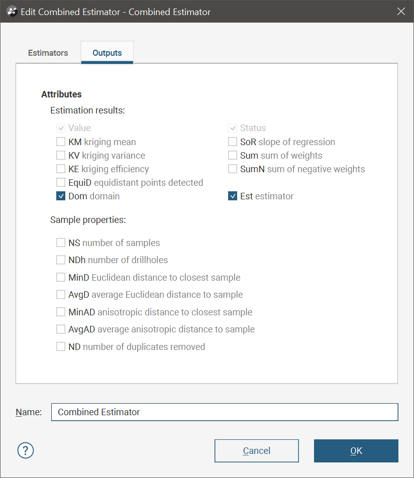Enable NDh number of drillholes
Screen dimensions: 414x478
coord(61,260)
